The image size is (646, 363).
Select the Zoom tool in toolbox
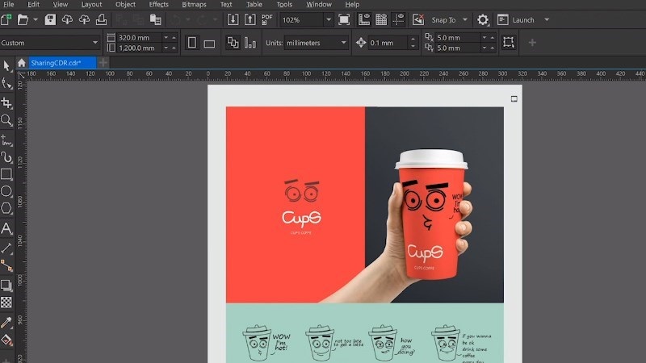click(6, 120)
